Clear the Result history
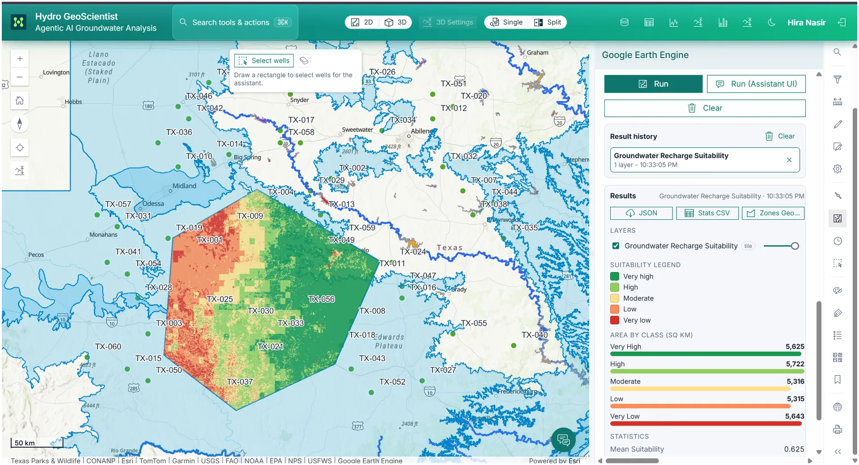 [x=780, y=136]
